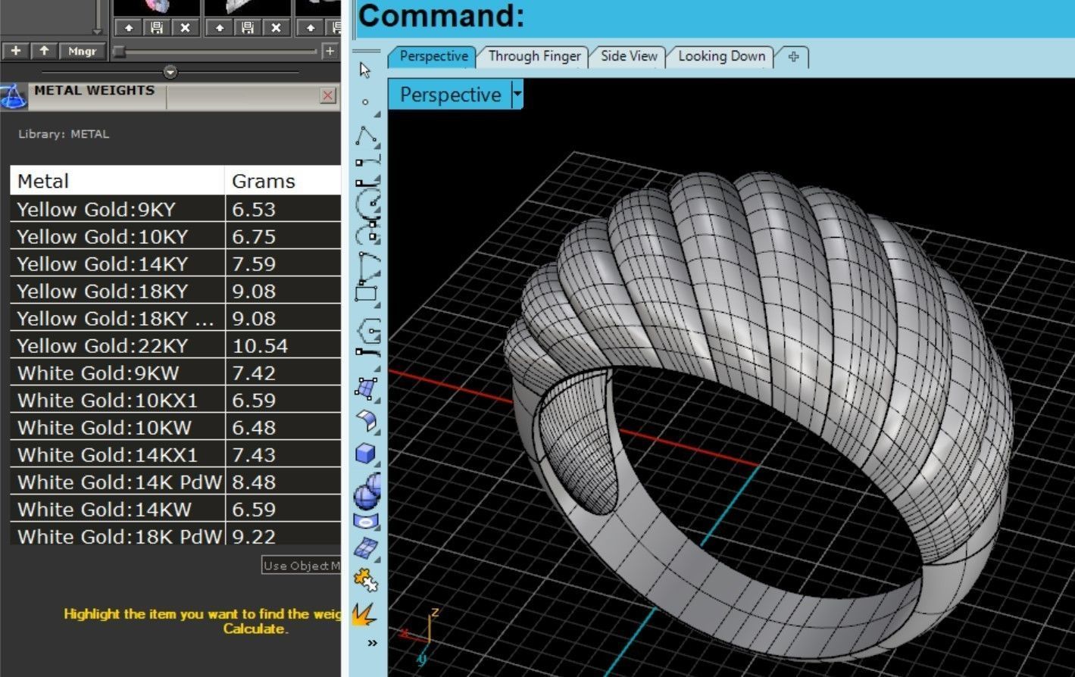
Task: Adjust the thumbnail size slider handle
Action: point(118,51)
